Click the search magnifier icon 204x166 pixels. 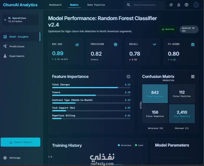[128, 5]
